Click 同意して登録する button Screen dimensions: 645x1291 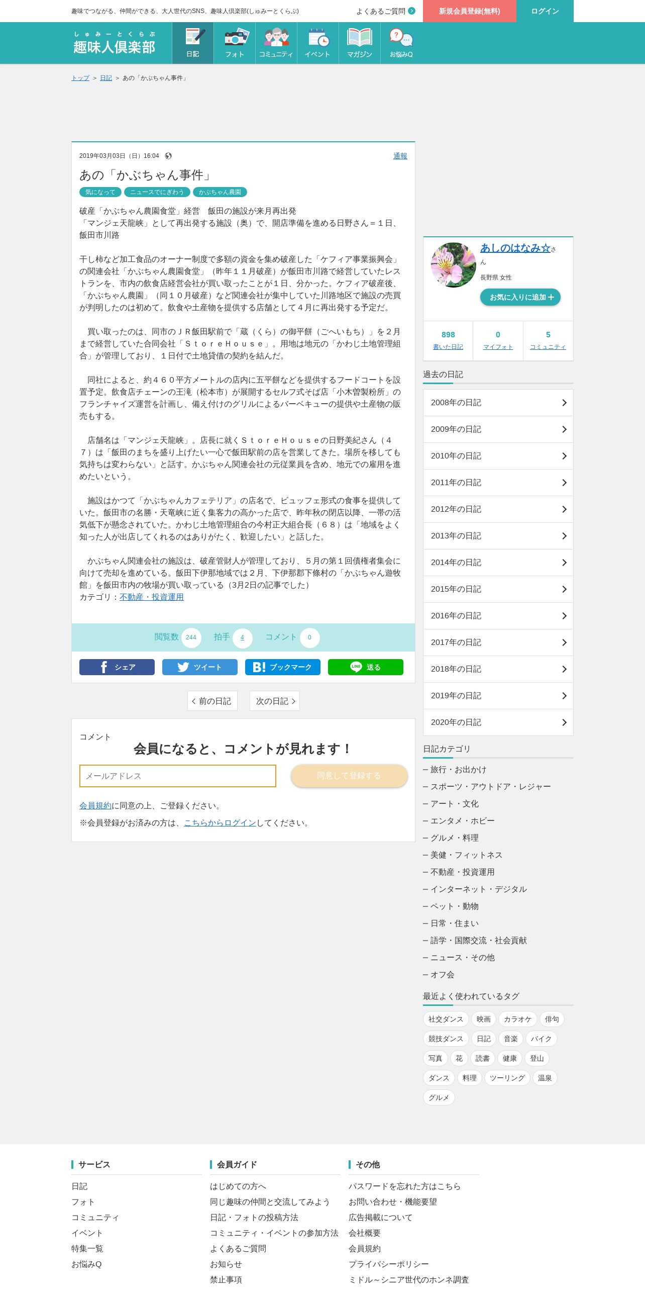coord(349,776)
